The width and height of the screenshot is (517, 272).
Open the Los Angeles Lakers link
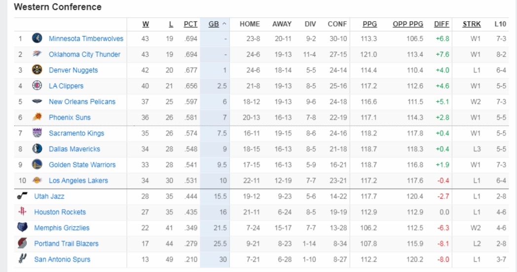click(x=78, y=181)
